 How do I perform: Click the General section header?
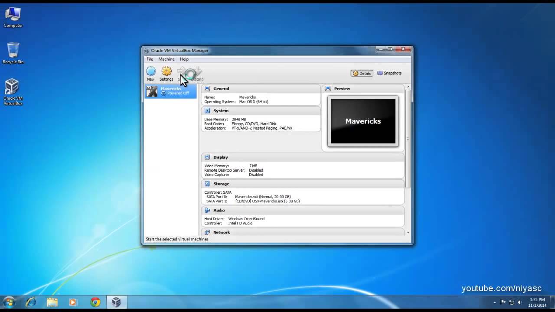[261, 88]
